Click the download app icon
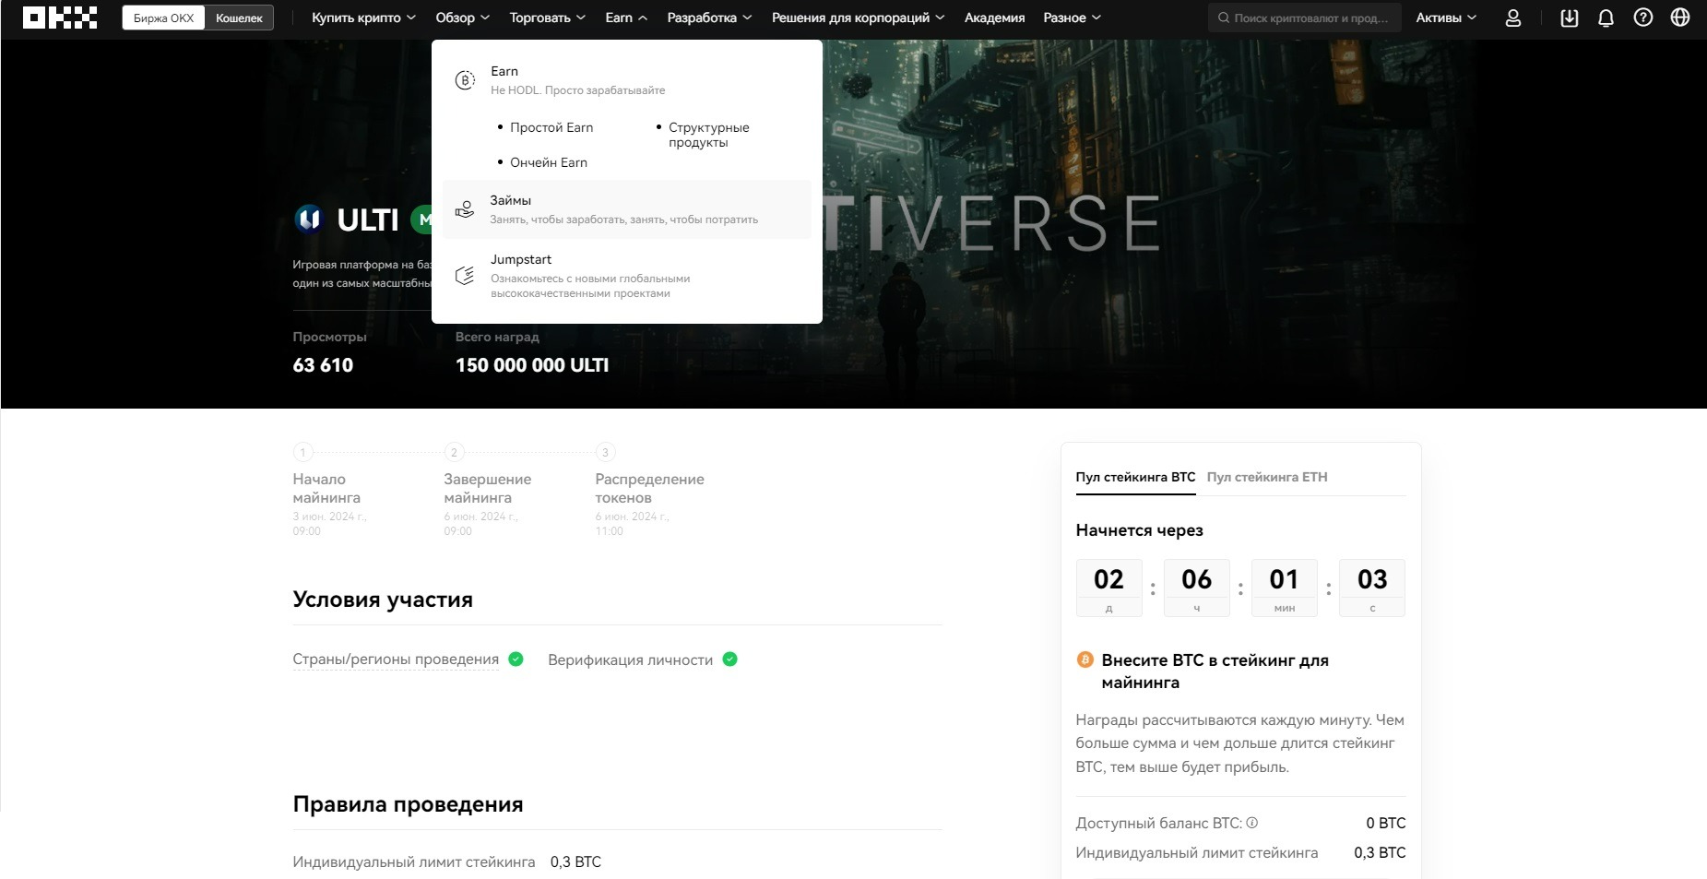The image size is (1707, 879). click(1570, 18)
